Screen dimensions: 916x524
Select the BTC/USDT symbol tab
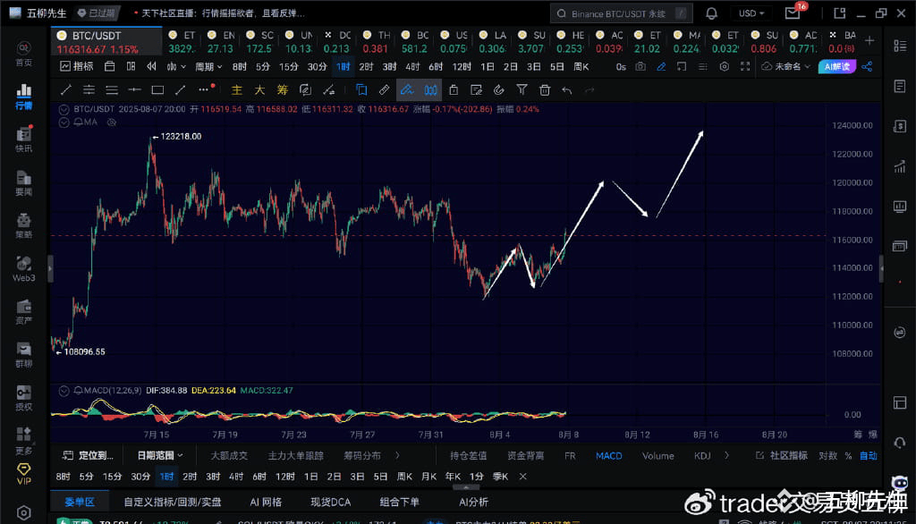click(x=106, y=42)
